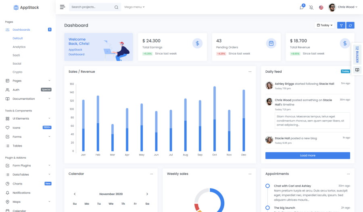The width and height of the screenshot is (363, 212).
Task: Open the Builder settings side tab
Action: click(x=357, y=54)
